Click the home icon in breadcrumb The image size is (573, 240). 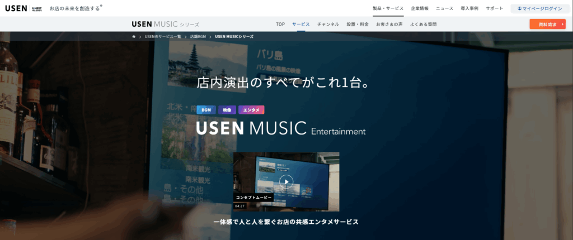pyautogui.click(x=134, y=36)
